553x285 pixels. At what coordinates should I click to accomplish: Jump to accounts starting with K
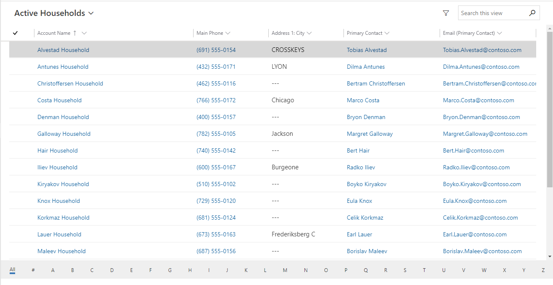(x=246, y=270)
